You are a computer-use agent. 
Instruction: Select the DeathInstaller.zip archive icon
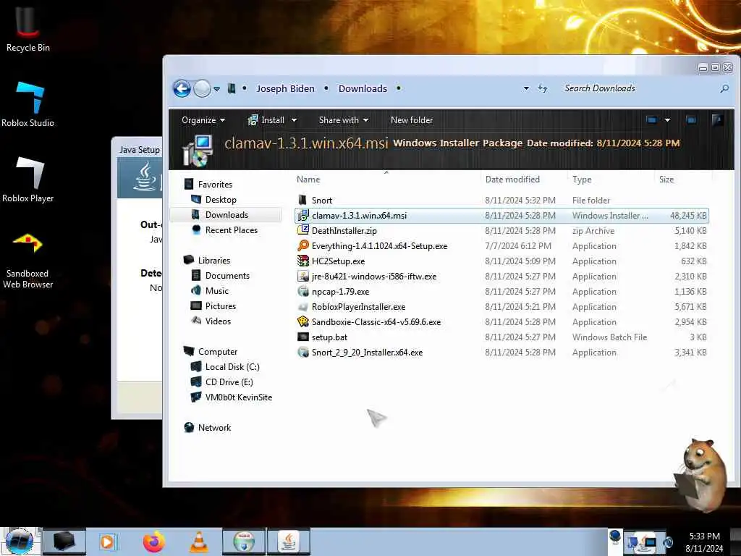[303, 230]
